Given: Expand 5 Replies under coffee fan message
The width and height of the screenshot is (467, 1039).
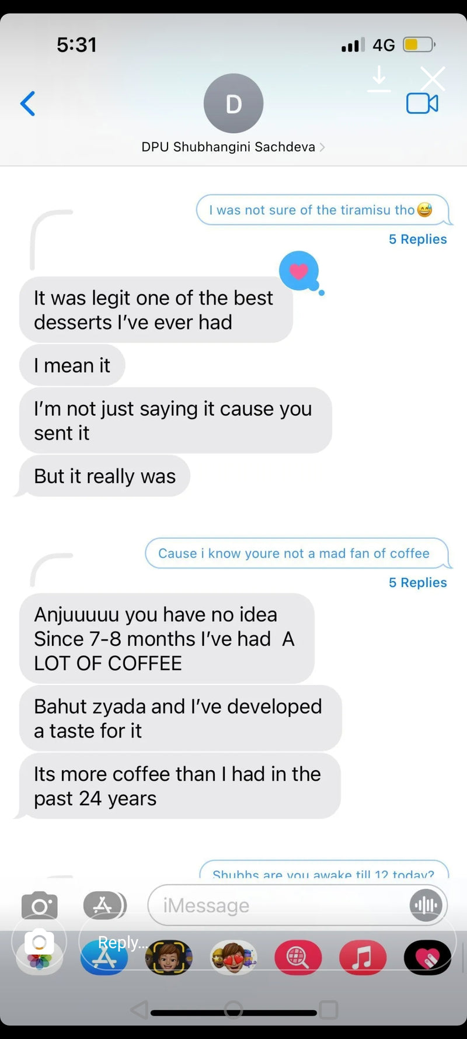Looking at the screenshot, I should click(417, 583).
